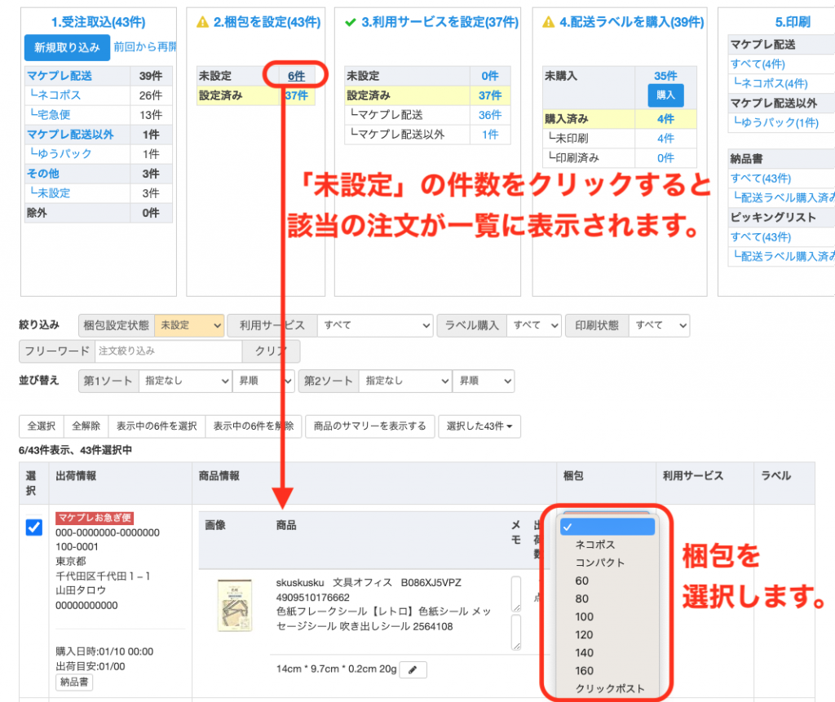Click 0件 unset count in service step
This screenshot has width=835, height=702.
(x=490, y=76)
